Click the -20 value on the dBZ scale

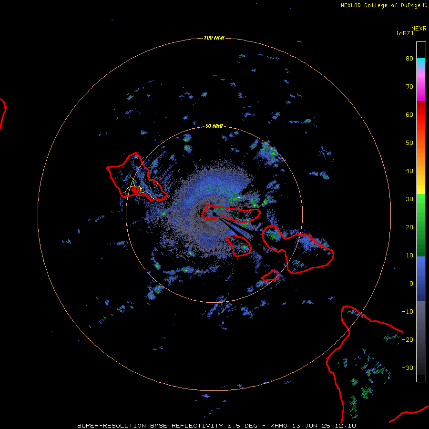408,340
